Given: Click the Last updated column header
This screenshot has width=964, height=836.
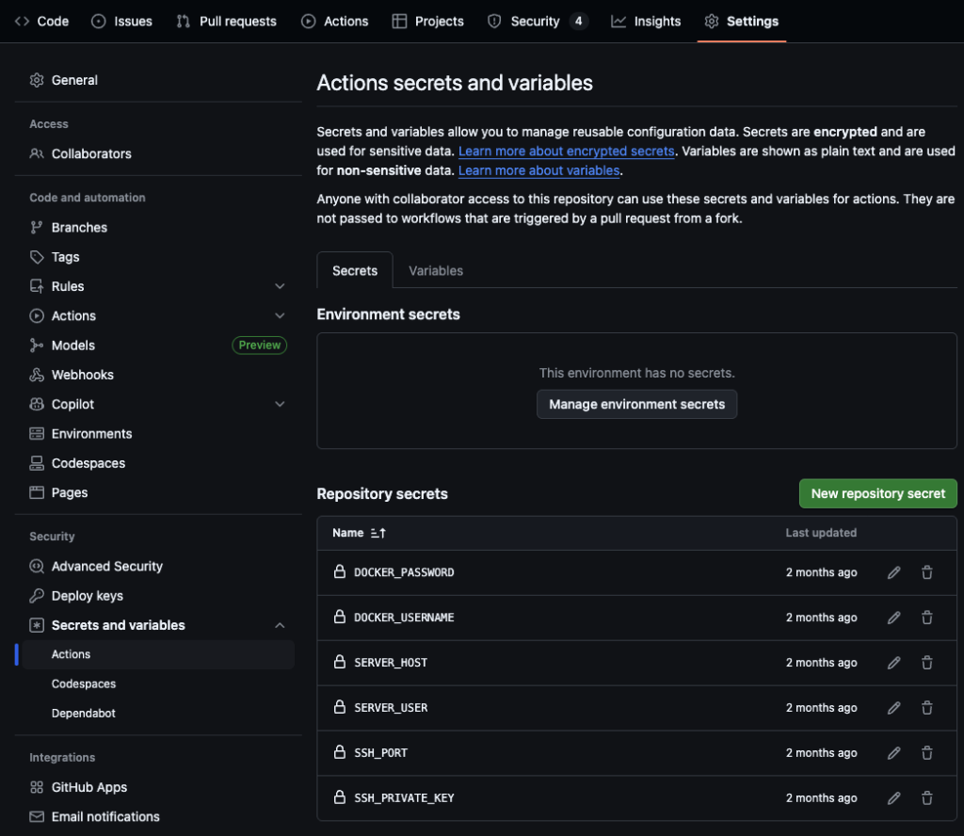Looking at the screenshot, I should point(821,533).
